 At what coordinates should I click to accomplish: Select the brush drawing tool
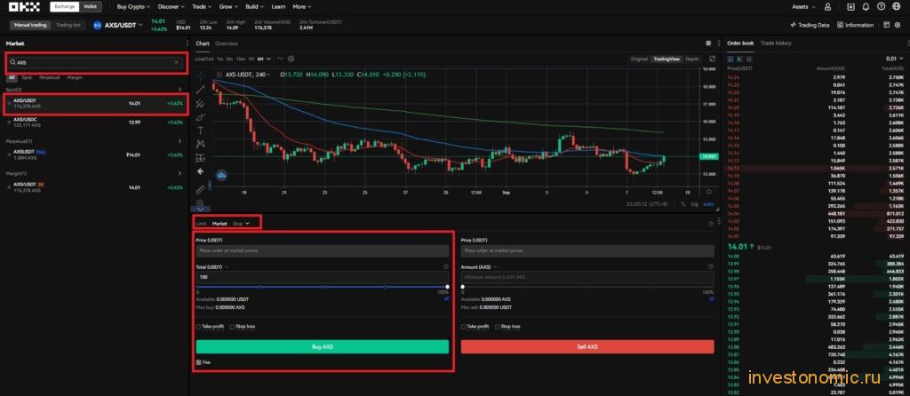[200, 117]
